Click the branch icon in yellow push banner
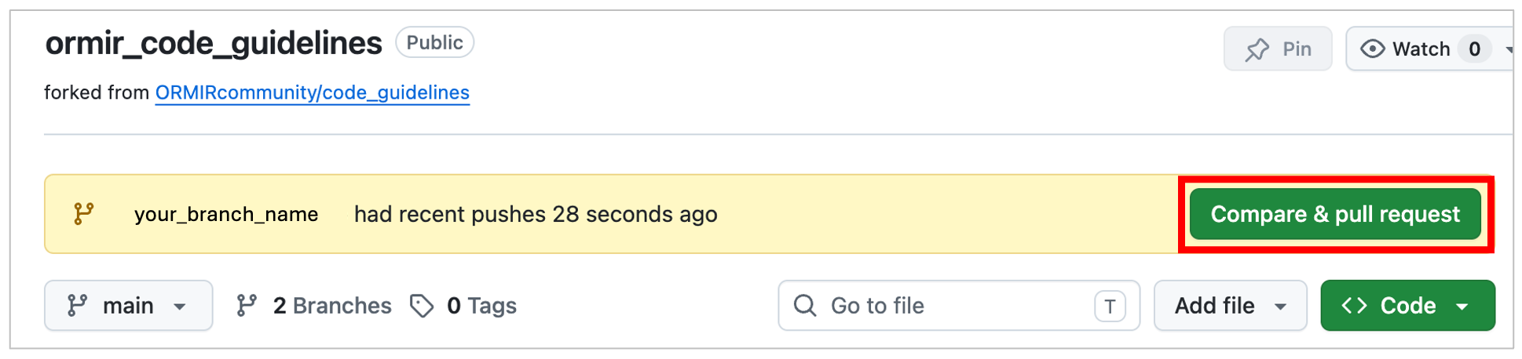This screenshot has width=1522, height=359. pyautogui.click(x=83, y=214)
